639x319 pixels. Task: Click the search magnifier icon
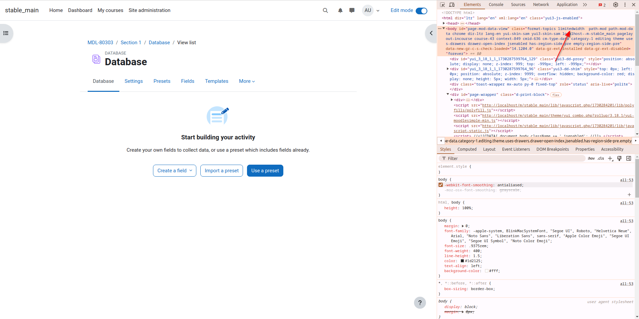click(325, 10)
